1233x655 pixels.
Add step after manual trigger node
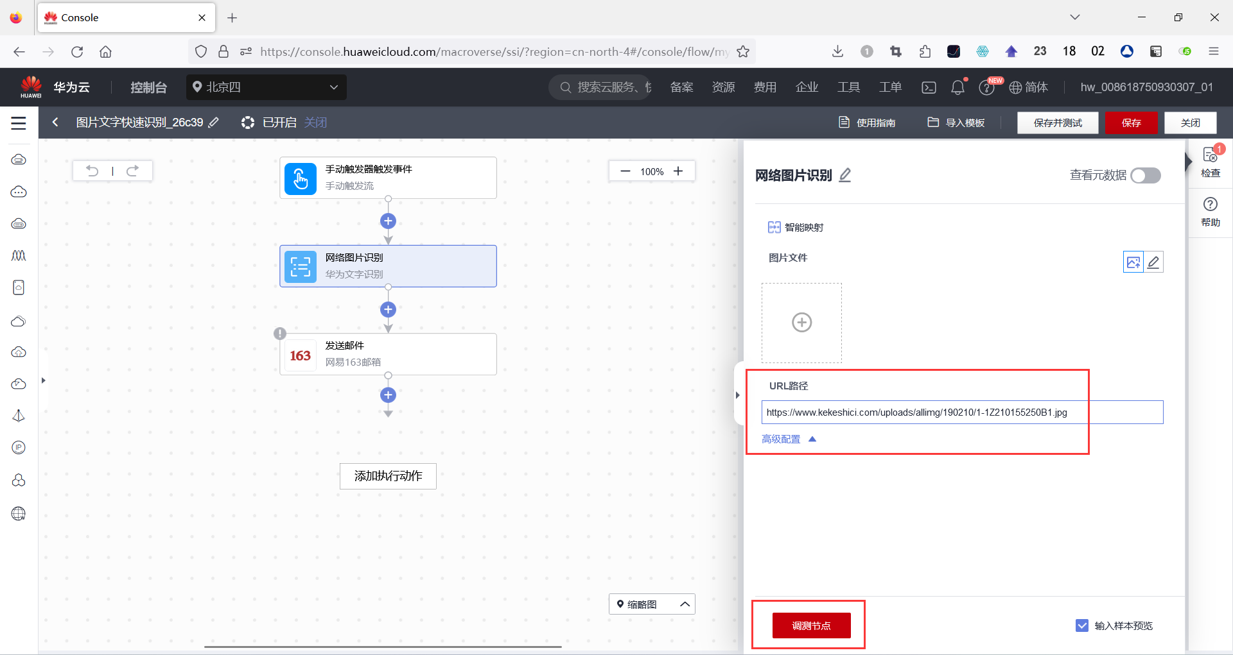[x=388, y=221]
